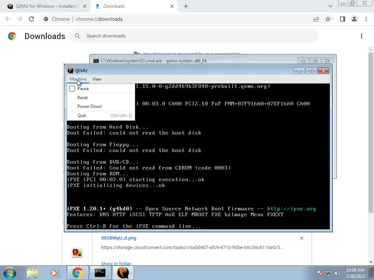
Task: Click the cmd.exe window title icon
Action: tap(96, 61)
